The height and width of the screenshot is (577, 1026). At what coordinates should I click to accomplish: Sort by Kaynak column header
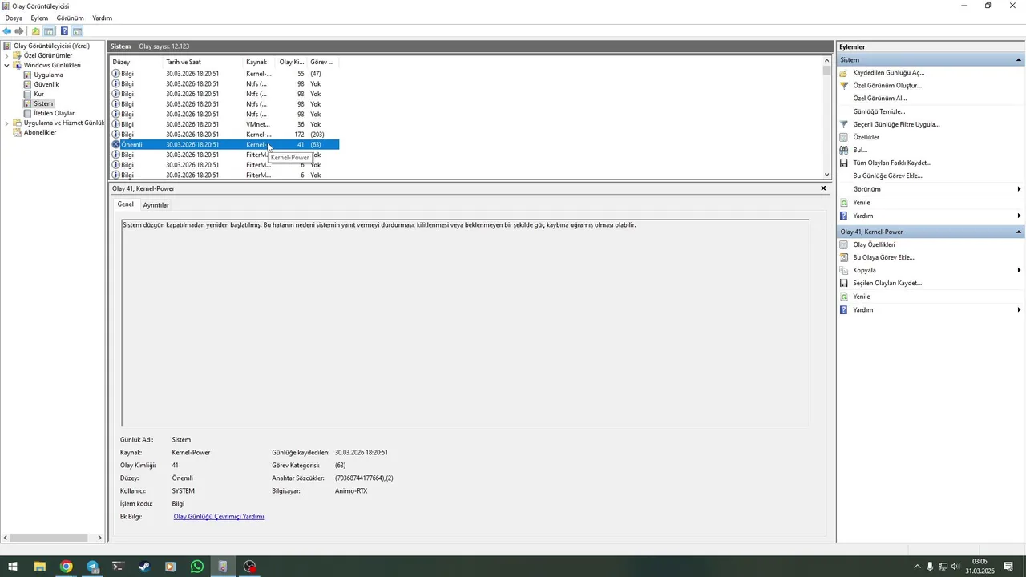pos(260,62)
